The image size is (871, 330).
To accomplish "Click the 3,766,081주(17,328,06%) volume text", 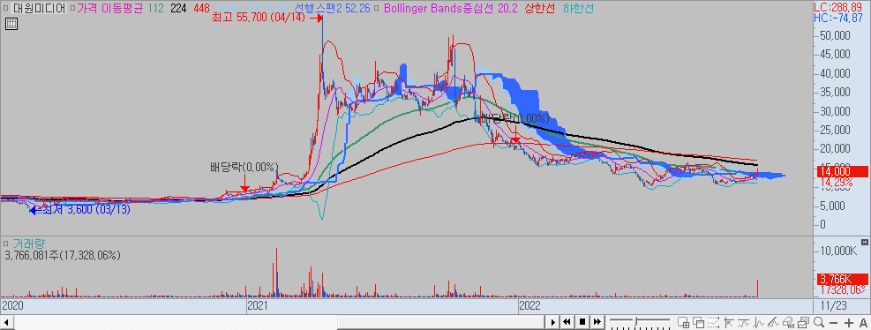I will click(62, 255).
